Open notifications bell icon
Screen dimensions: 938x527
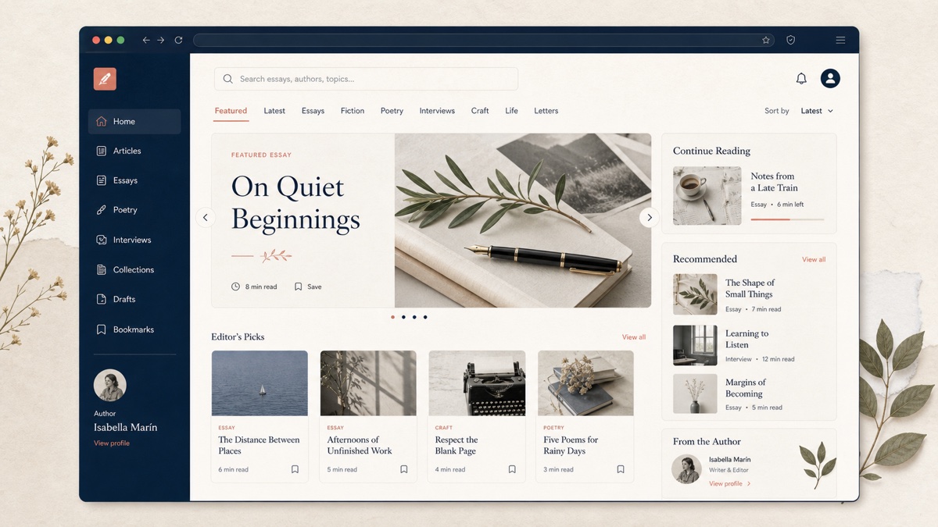point(801,78)
